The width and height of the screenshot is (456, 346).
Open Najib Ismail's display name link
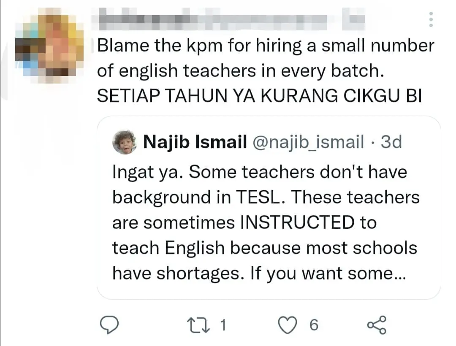click(x=195, y=143)
